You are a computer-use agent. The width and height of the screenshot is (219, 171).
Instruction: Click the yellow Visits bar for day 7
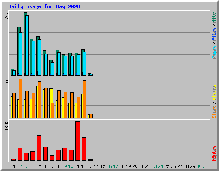(x=50, y=103)
